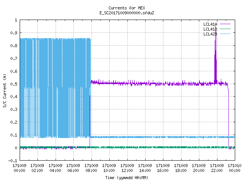
Task: Click the y-axis tick value 0.2
Action: click(x=14, y=122)
